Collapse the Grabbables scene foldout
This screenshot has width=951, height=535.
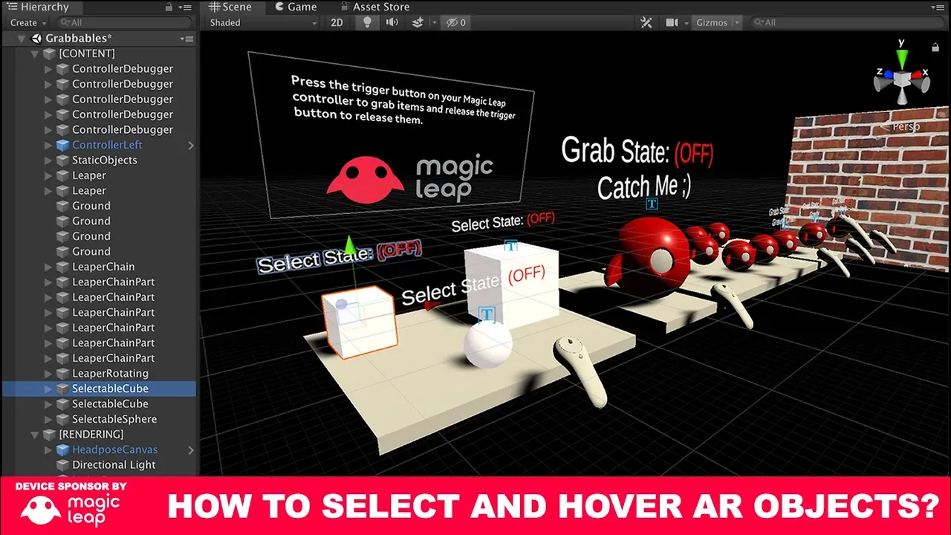tap(22, 39)
